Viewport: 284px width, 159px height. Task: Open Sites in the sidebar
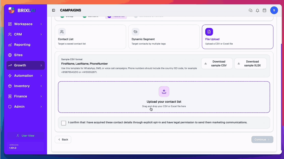point(26,55)
